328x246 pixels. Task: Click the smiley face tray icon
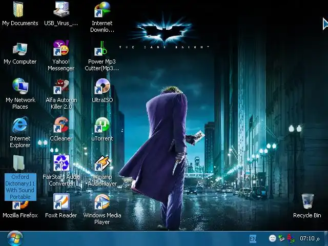click(x=272, y=238)
